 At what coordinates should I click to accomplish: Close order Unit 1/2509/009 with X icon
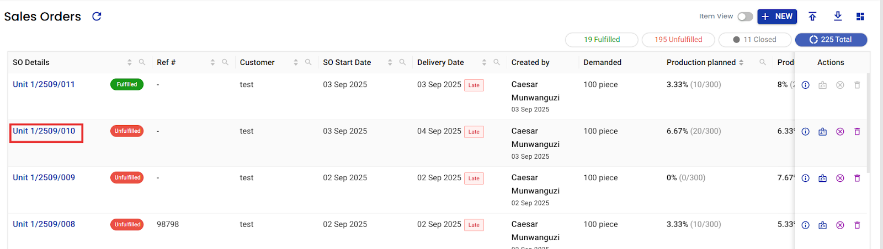[x=840, y=178]
